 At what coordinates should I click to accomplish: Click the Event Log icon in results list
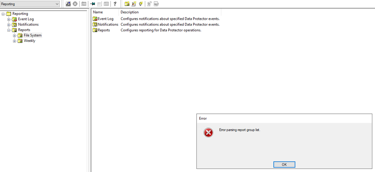pyautogui.click(x=95, y=19)
